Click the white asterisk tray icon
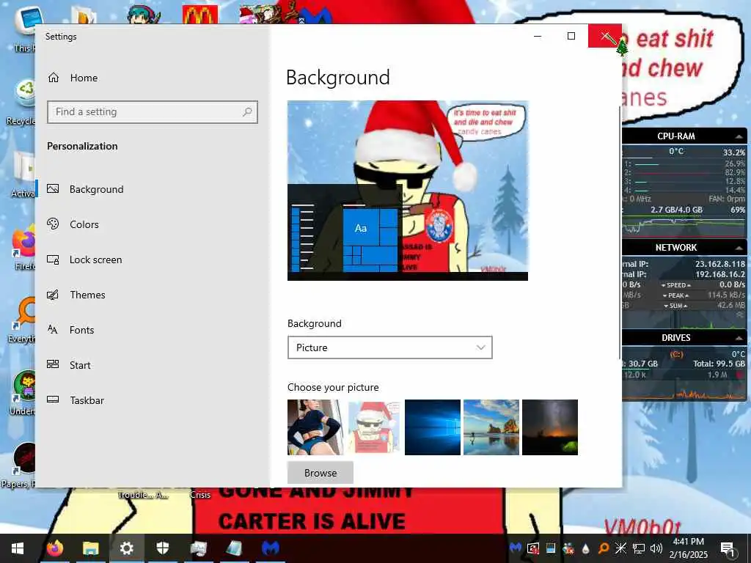Image resolution: width=751 pixels, height=563 pixels. tap(620, 548)
